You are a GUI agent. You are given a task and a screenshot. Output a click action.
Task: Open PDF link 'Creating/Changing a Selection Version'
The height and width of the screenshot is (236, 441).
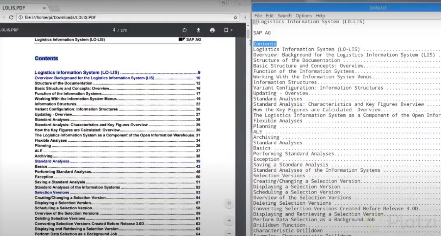coord(117,198)
